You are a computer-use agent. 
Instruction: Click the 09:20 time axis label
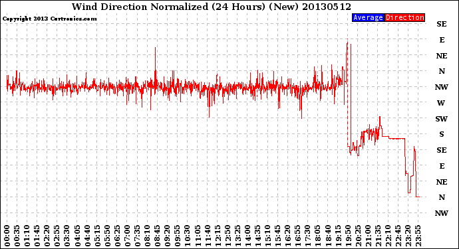(168, 236)
